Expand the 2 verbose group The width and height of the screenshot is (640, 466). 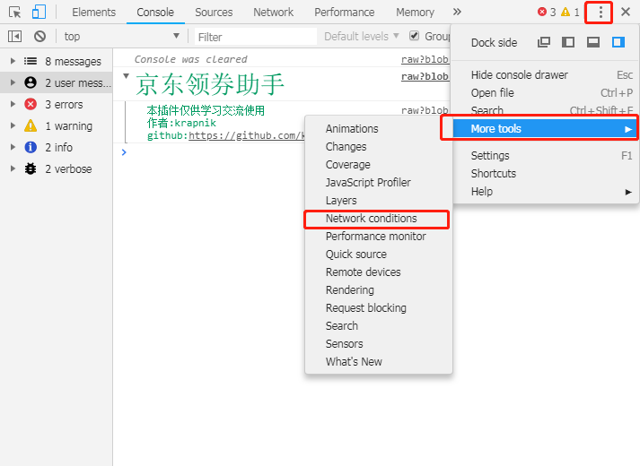point(13,168)
